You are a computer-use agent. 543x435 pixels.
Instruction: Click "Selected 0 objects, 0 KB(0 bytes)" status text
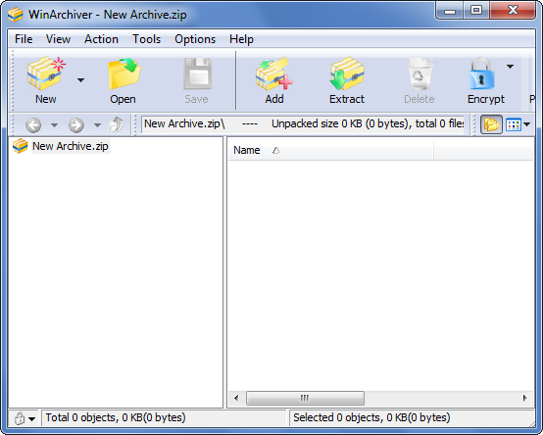click(371, 417)
